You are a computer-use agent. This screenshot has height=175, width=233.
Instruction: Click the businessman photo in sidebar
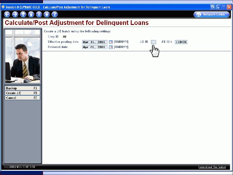point(23,56)
